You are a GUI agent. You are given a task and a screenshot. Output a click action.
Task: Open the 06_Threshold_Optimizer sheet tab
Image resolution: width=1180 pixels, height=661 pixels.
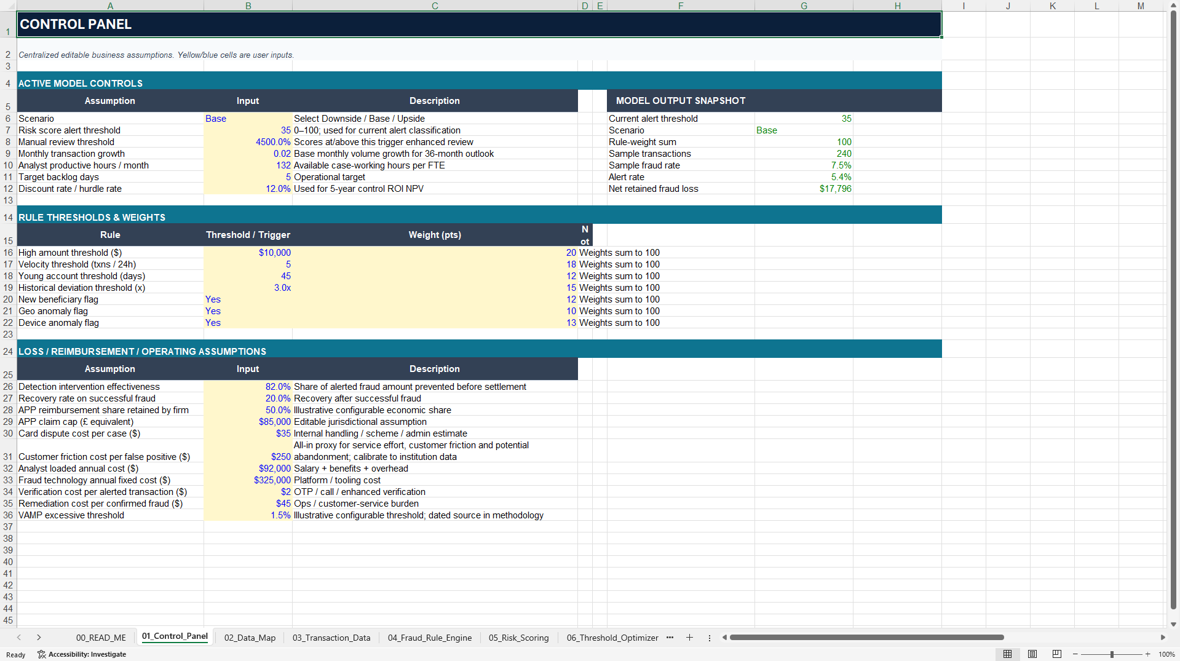(x=612, y=638)
